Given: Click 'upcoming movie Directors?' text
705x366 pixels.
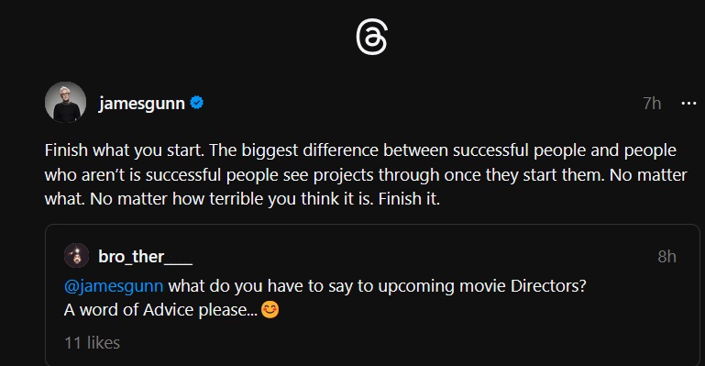Looking at the screenshot, I should 482,286.
